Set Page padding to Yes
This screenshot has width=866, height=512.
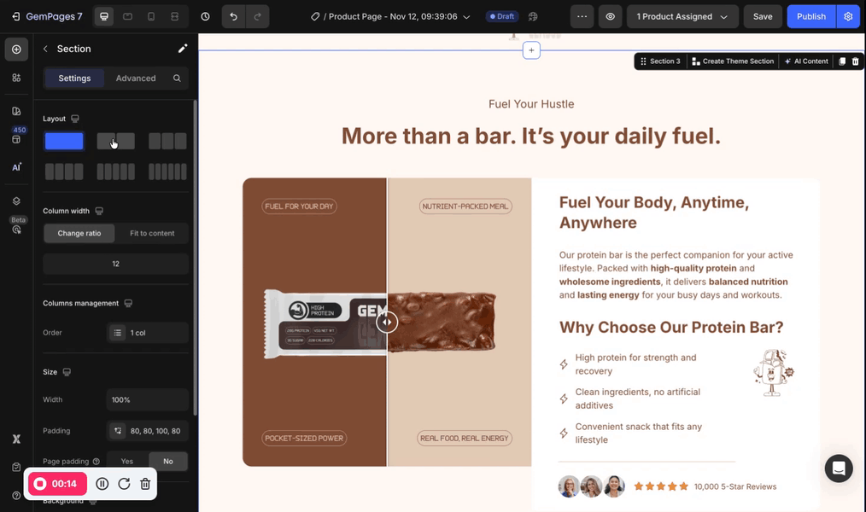[127, 461]
